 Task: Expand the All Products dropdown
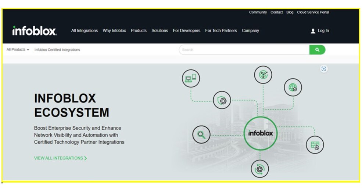(x=18, y=50)
